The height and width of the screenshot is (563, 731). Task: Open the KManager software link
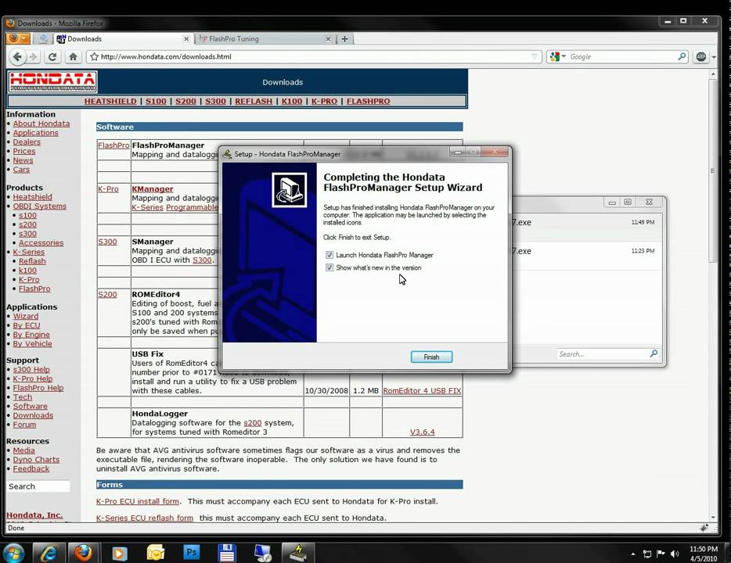coord(153,189)
